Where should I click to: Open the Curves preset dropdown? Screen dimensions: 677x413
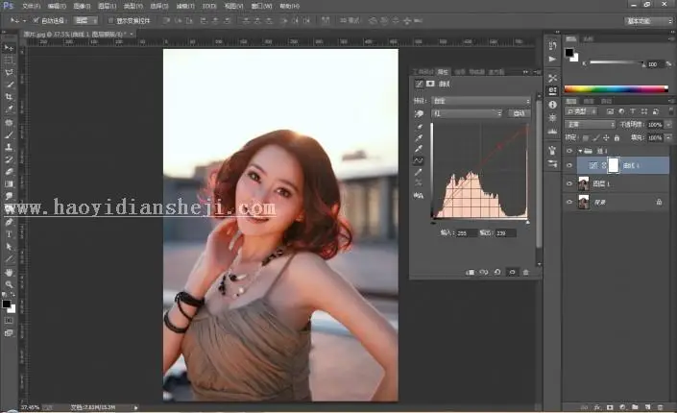[481, 101]
